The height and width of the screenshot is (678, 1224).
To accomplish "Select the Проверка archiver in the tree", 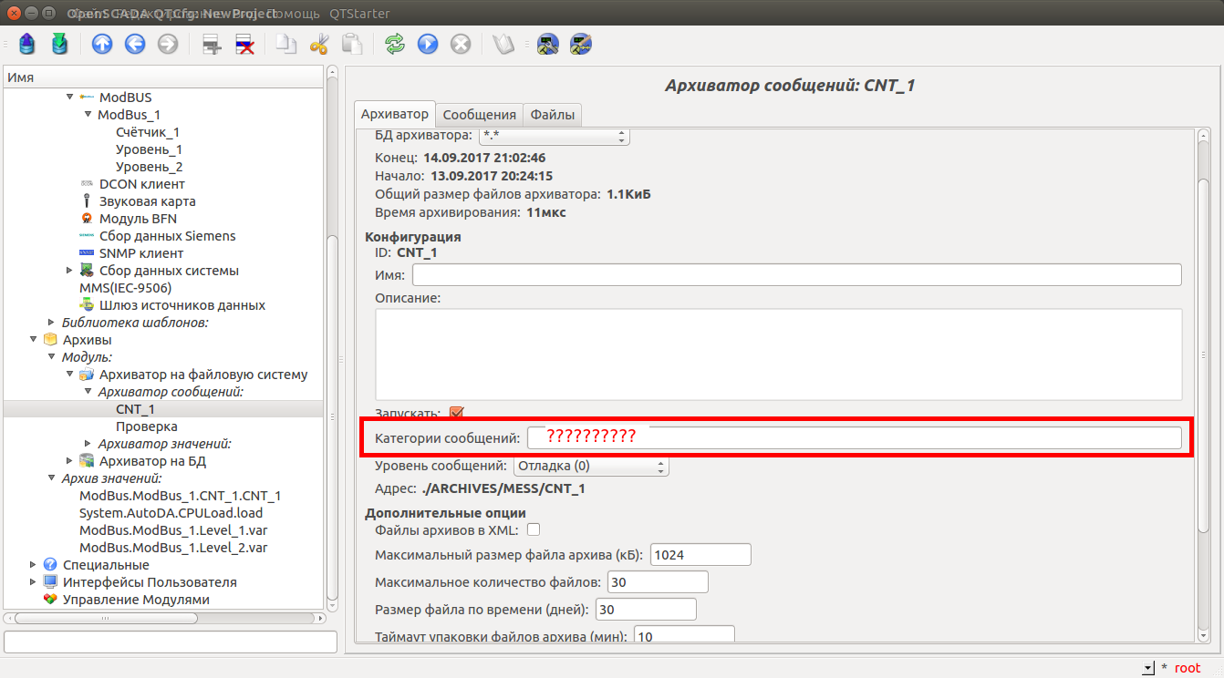I will pos(146,426).
